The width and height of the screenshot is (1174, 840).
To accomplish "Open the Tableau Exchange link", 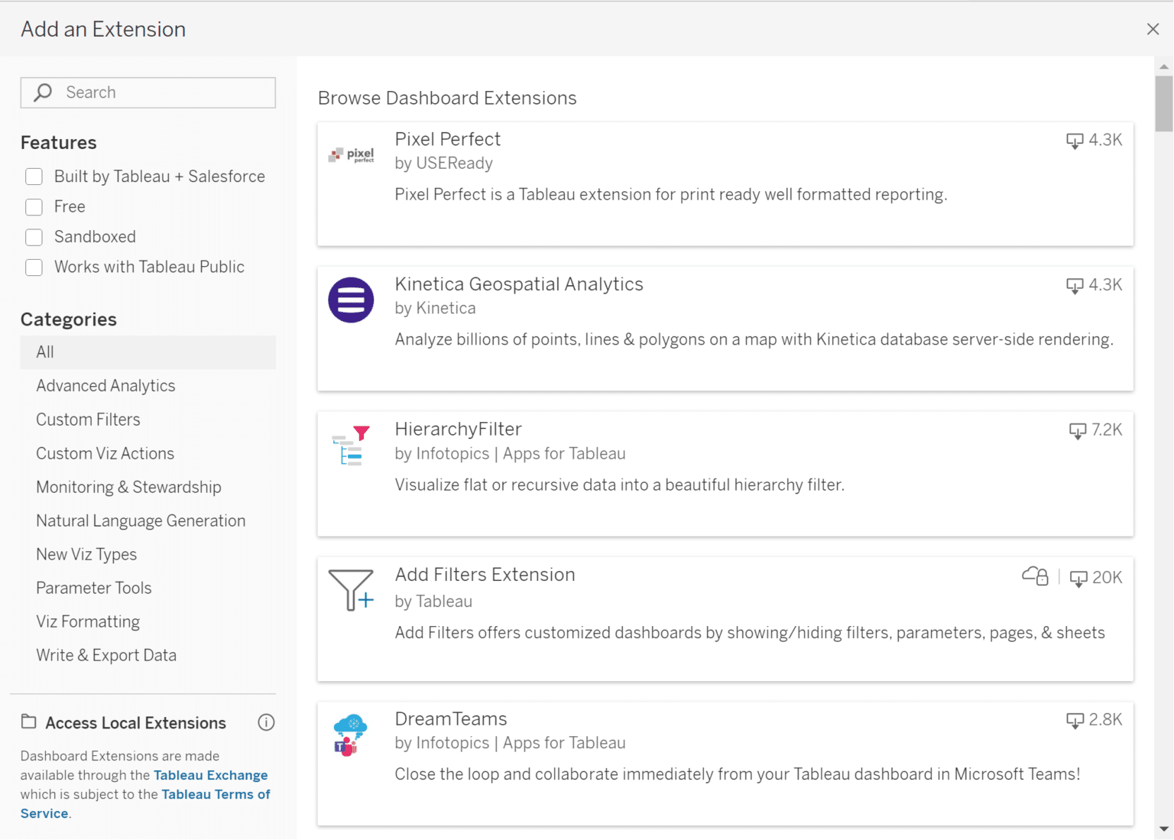I will 211,774.
